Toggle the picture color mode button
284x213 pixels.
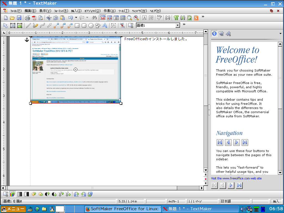tap(12, 194)
